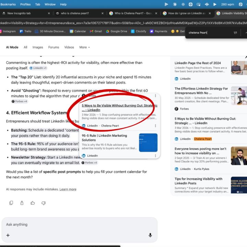The width and height of the screenshot is (247, 247).
Task: Open the Help menu
Action: point(63,4)
